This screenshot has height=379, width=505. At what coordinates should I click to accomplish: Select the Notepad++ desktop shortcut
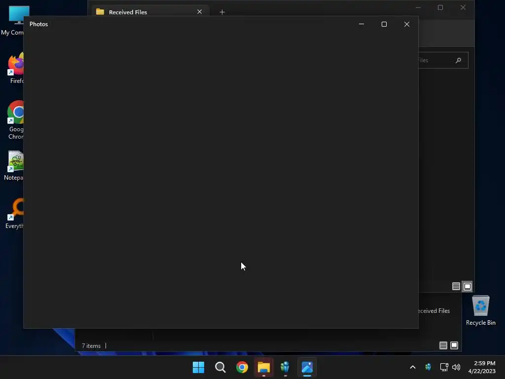13,165
